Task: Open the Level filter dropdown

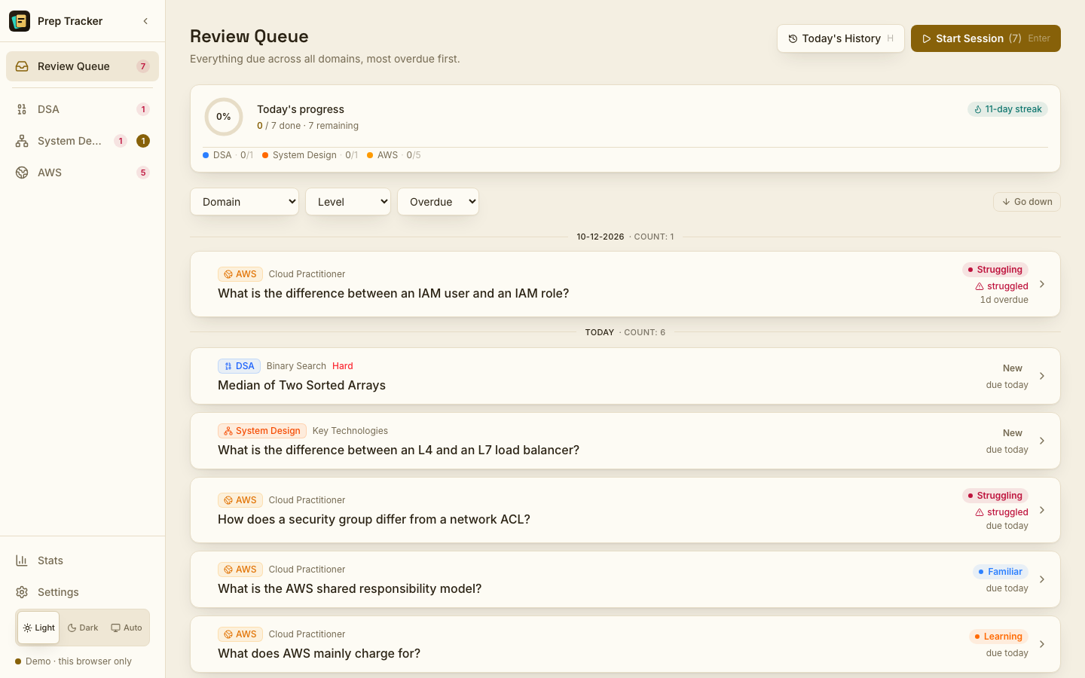Action: (x=348, y=202)
